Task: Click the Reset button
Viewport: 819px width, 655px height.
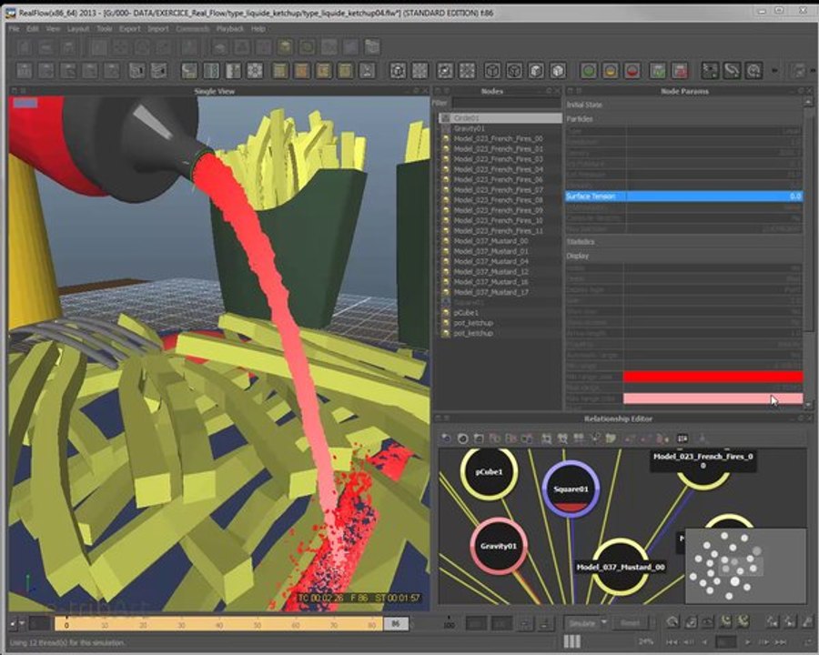Action: [x=630, y=623]
